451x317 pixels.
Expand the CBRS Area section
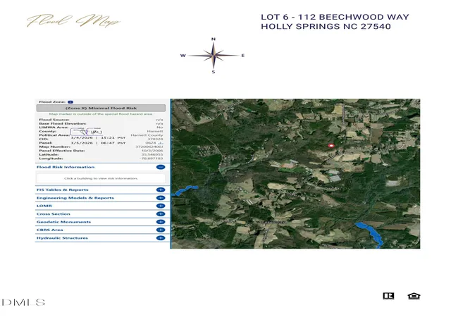point(161,230)
